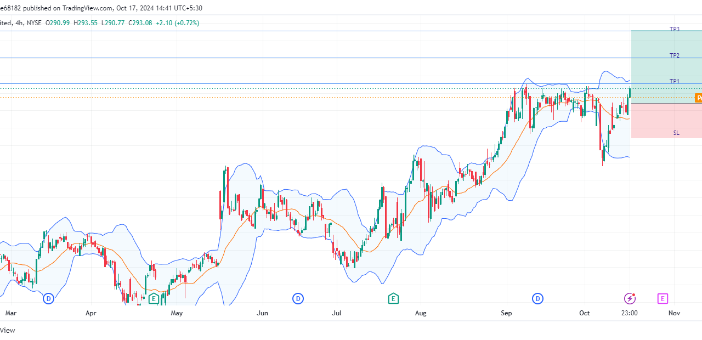Viewport: 702px width, 340px height.
Task: Click the Oct label on the time axis
Action: [x=585, y=313]
